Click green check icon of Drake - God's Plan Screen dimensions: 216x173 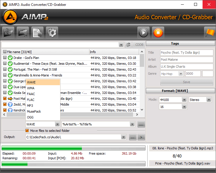click(x=10, y=58)
